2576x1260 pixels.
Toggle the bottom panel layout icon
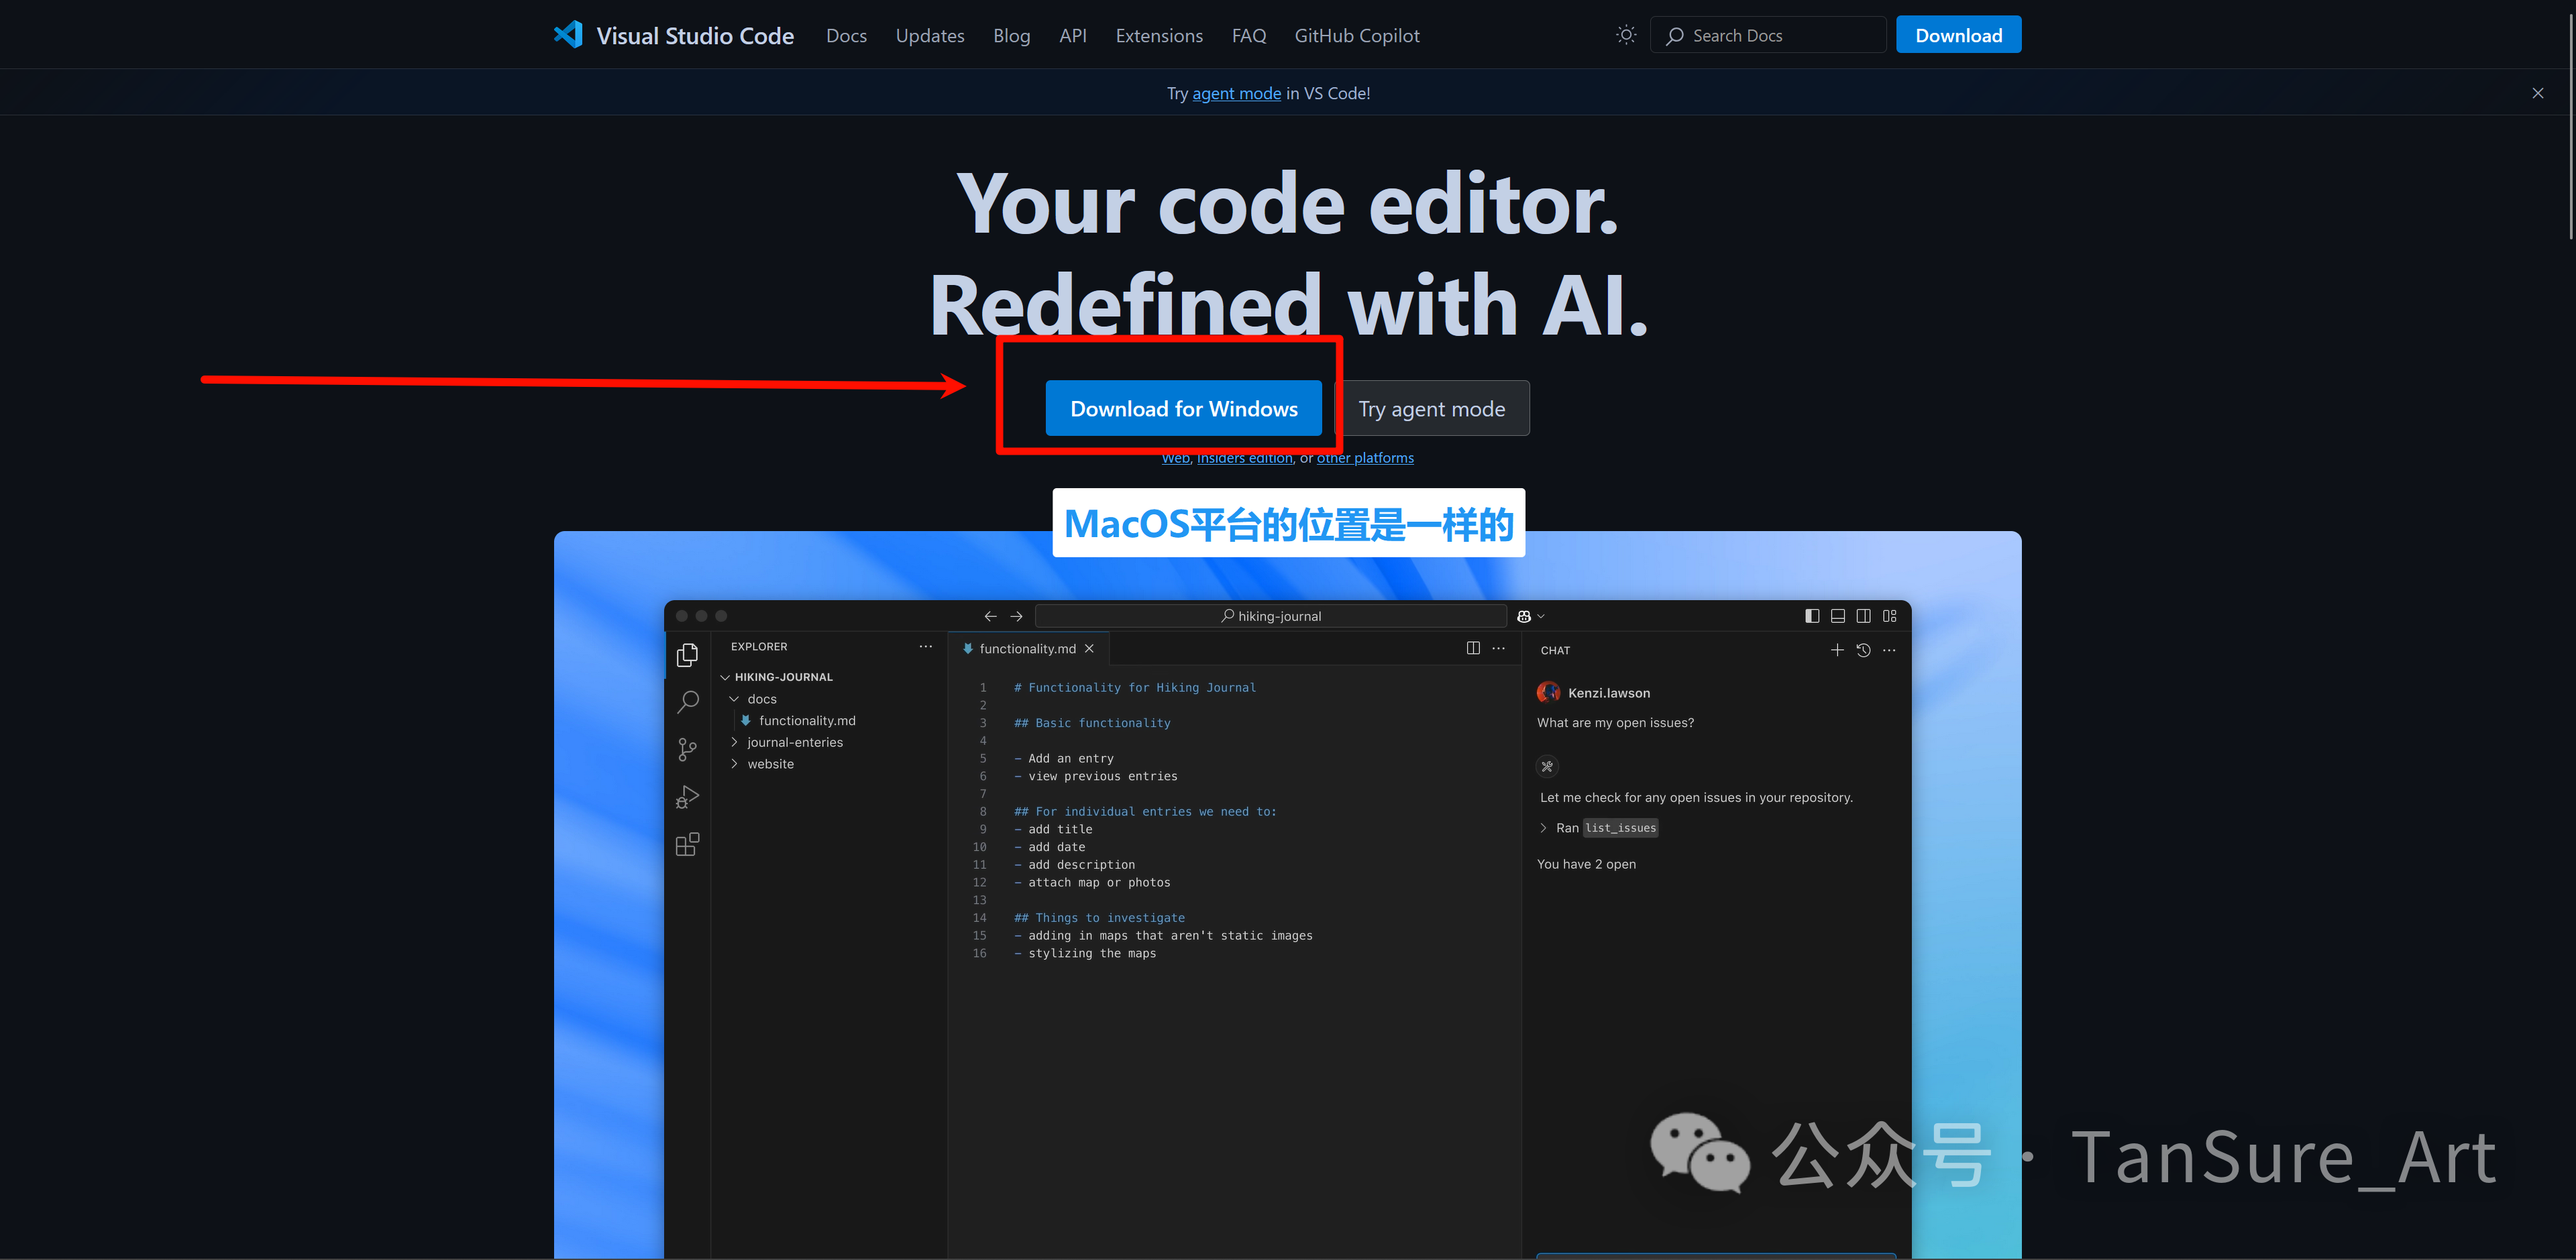(x=1837, y=616)
